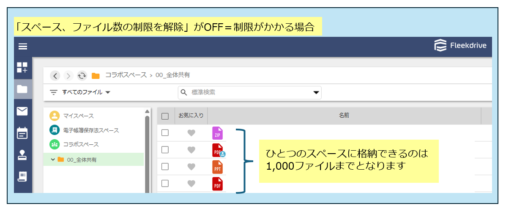Open the folder icon in left sidebar
Screen dimensions: 506x212
tap(22, 89)
